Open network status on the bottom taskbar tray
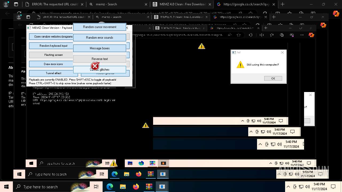The image size is (342, 192). pyautogui.click(x=301, y=187)
